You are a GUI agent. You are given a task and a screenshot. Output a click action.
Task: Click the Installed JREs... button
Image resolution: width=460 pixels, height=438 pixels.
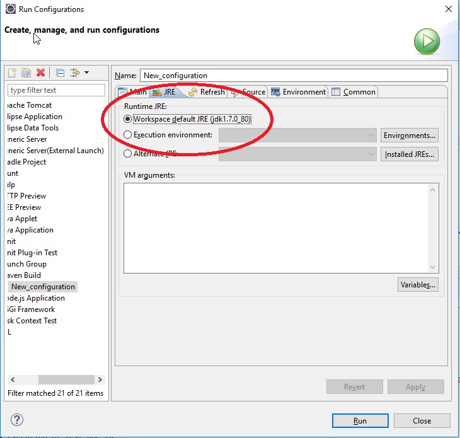409,154
